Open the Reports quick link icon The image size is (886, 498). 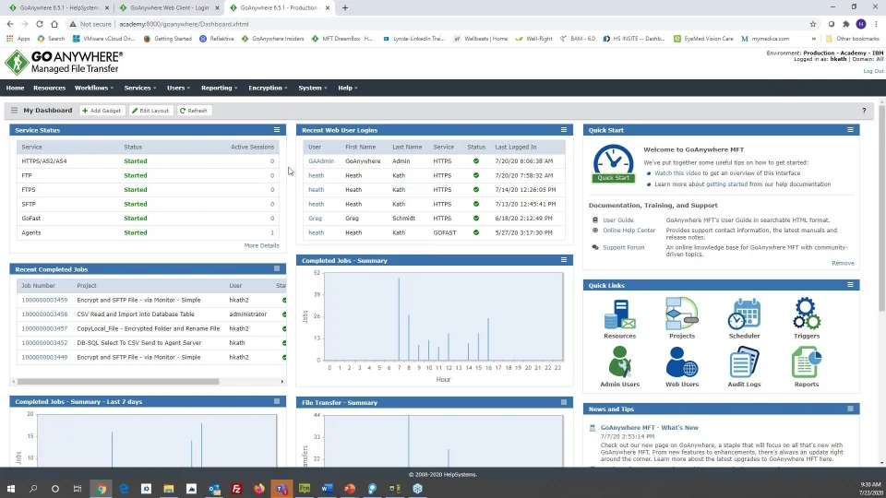pos(806,363)
